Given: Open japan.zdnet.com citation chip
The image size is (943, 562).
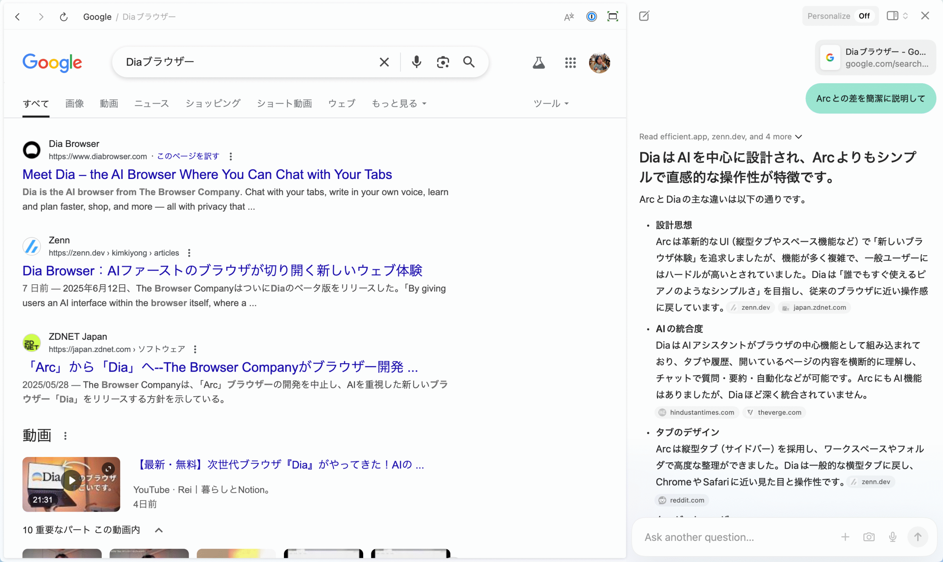Looking at the screenshot, I should point(814,308).
